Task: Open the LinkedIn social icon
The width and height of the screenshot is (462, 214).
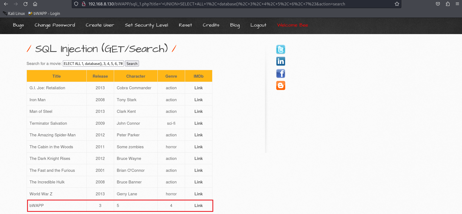Action: tap(280, 61)
